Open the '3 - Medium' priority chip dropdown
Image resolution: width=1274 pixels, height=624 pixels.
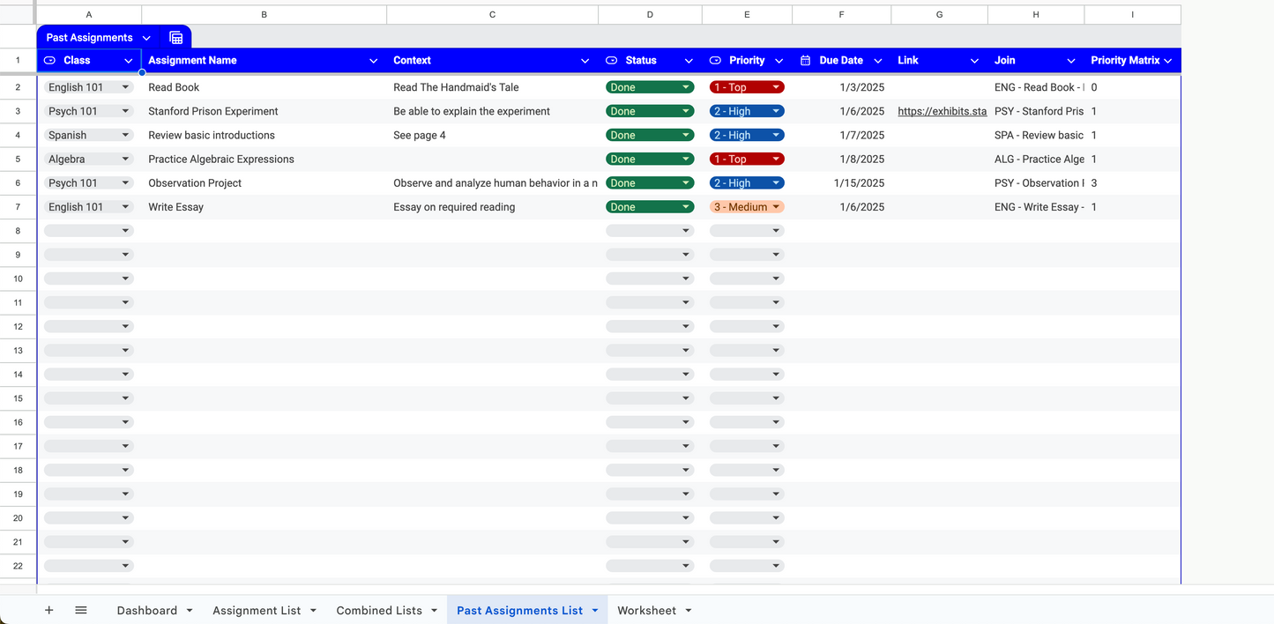[x=747, y=207]
